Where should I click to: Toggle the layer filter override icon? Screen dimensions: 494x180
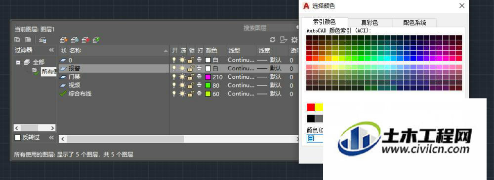(284, 40)
